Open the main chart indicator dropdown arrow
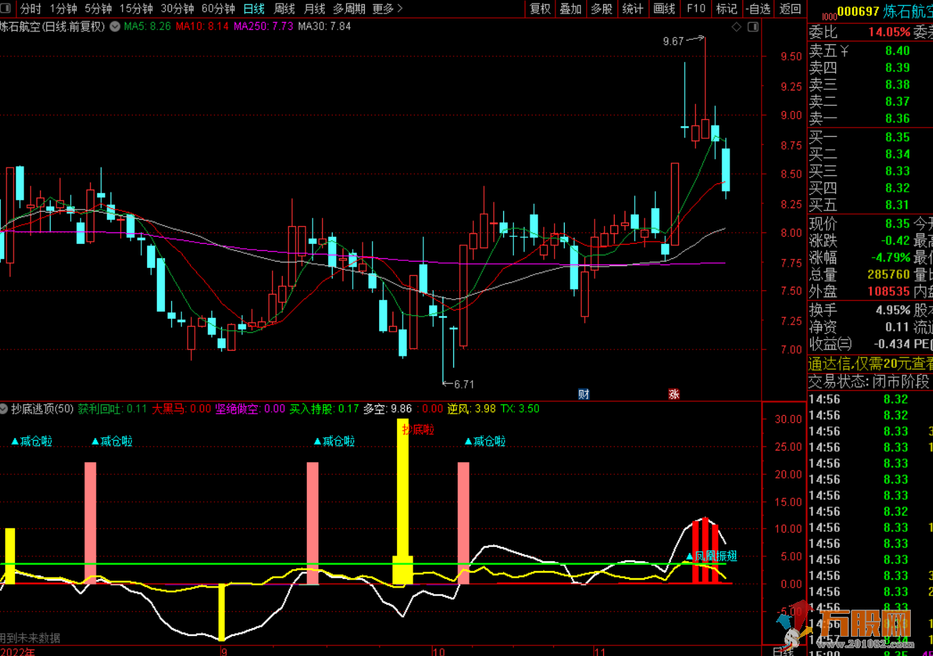The width and height of the screenshot is (933, 656). [114, 26]
